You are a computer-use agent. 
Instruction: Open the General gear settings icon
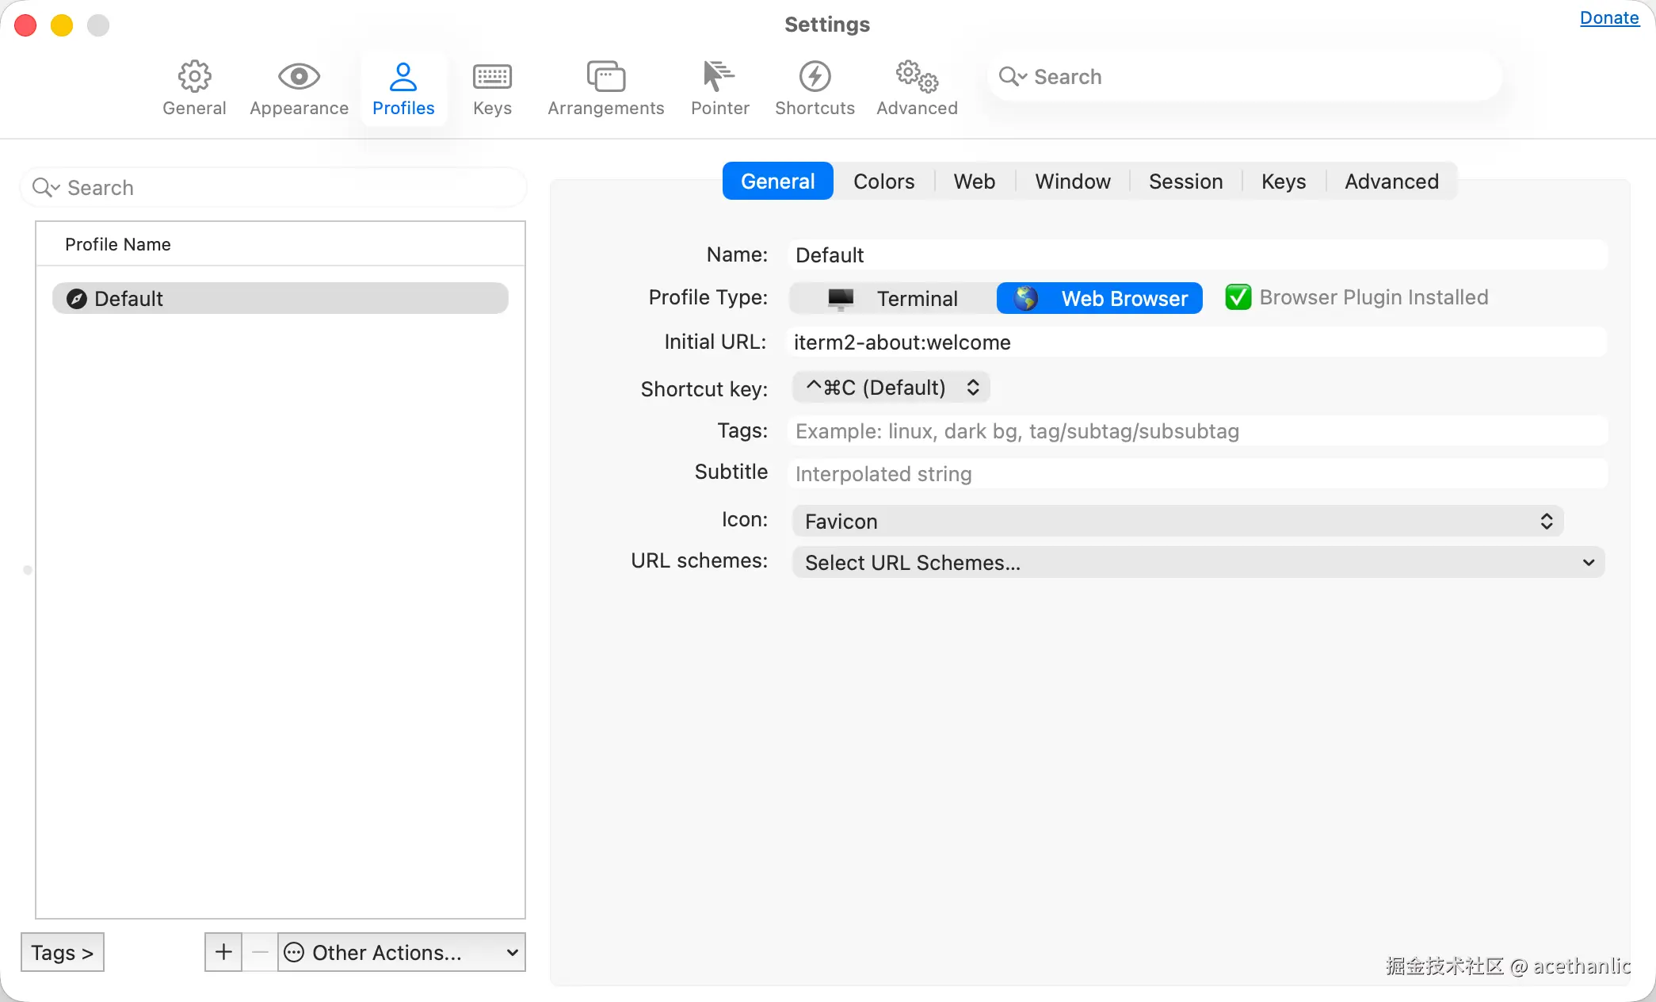(194, 77)
